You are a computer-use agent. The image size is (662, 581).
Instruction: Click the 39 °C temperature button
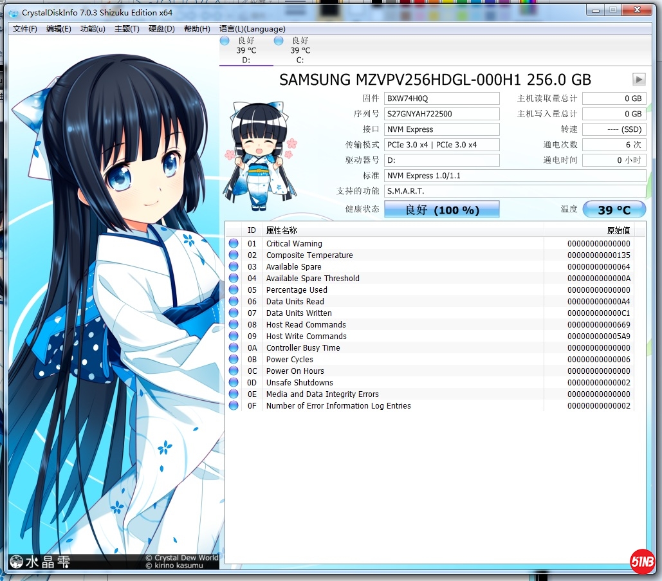click(614, 210)
